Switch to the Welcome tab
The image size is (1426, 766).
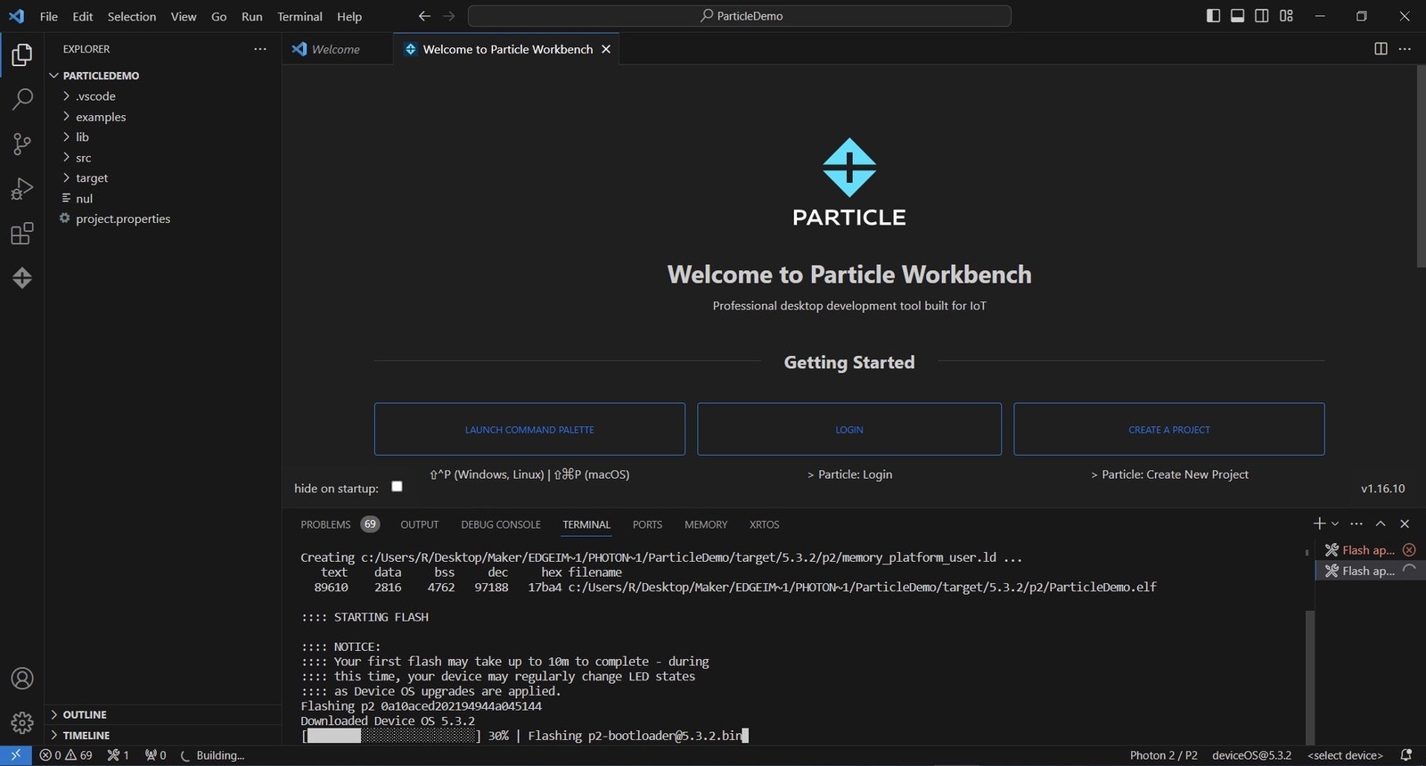[337, 49]
